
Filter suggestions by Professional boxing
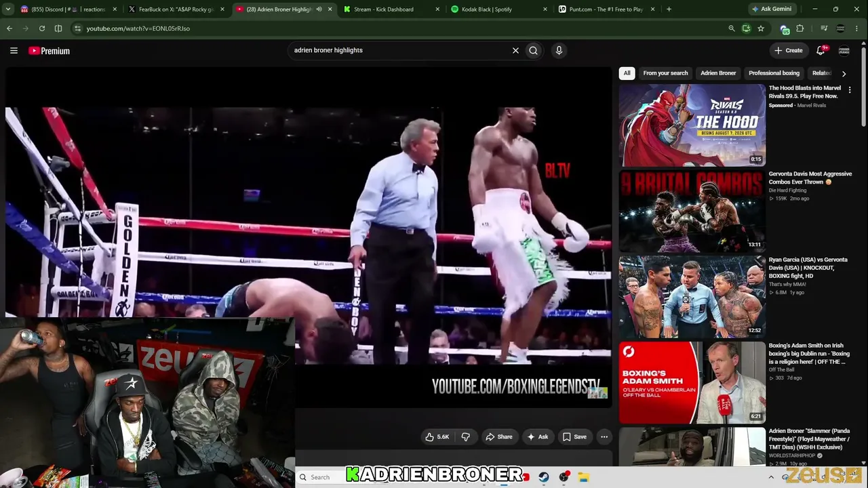tap(774, 73)
